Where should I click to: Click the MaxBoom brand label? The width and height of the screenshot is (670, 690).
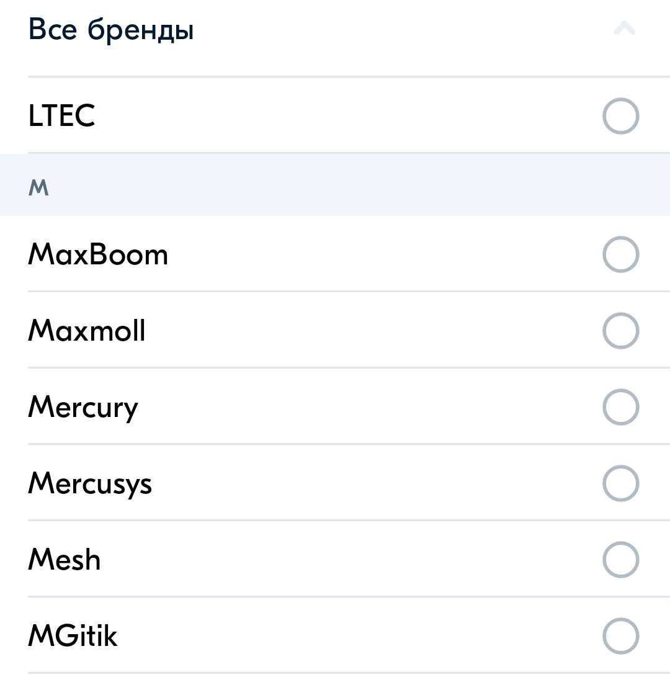point(98,255)
